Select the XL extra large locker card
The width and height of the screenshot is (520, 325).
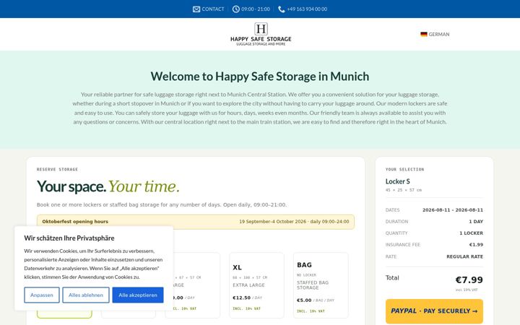[256, 285]
